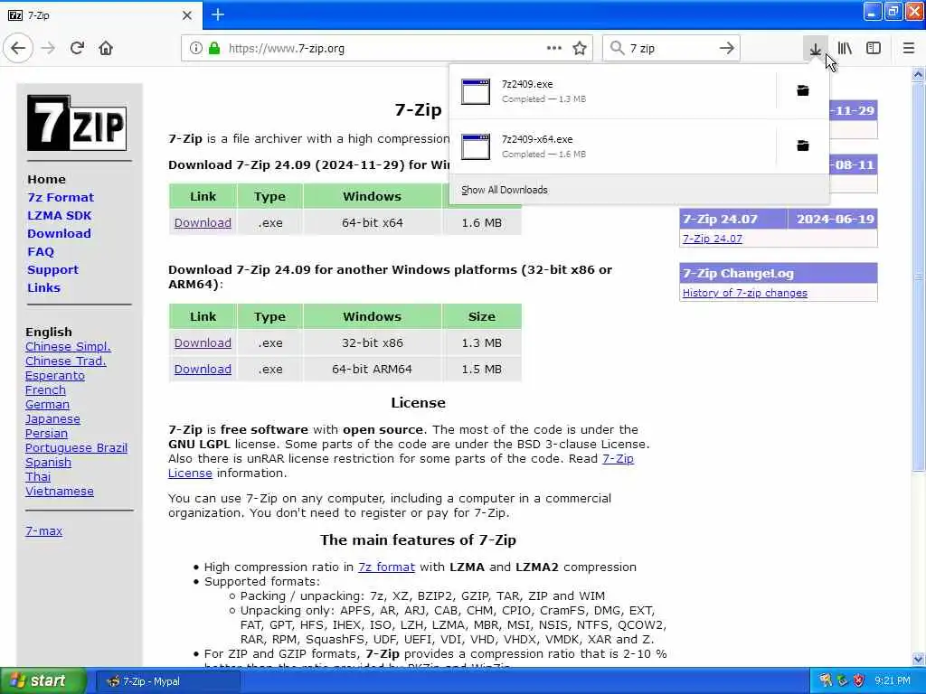Switch language to Vietnamese
The width and height of the screenshot is (926, 694).
(59, 491)
